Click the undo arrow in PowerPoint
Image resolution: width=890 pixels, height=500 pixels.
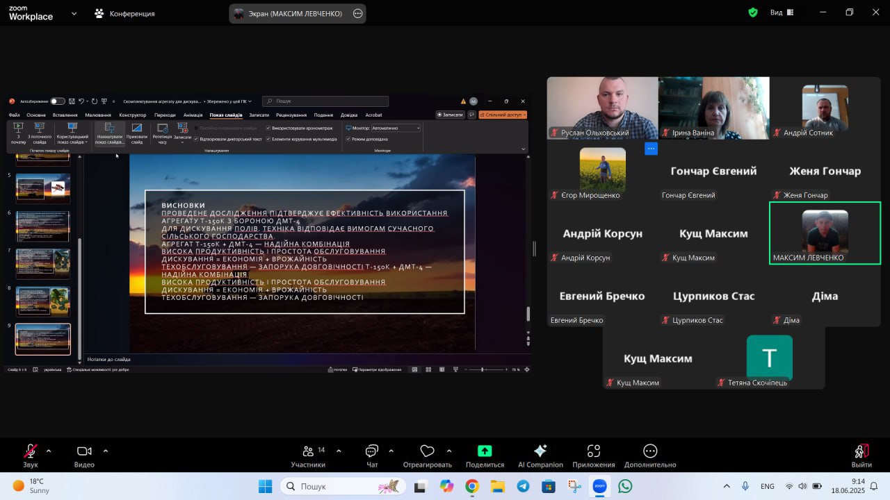click(81, 101)
